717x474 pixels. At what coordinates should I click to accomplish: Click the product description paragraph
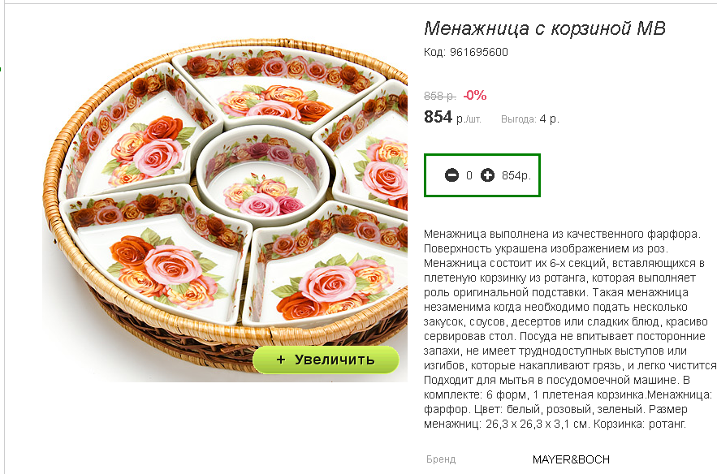point(570,329)
